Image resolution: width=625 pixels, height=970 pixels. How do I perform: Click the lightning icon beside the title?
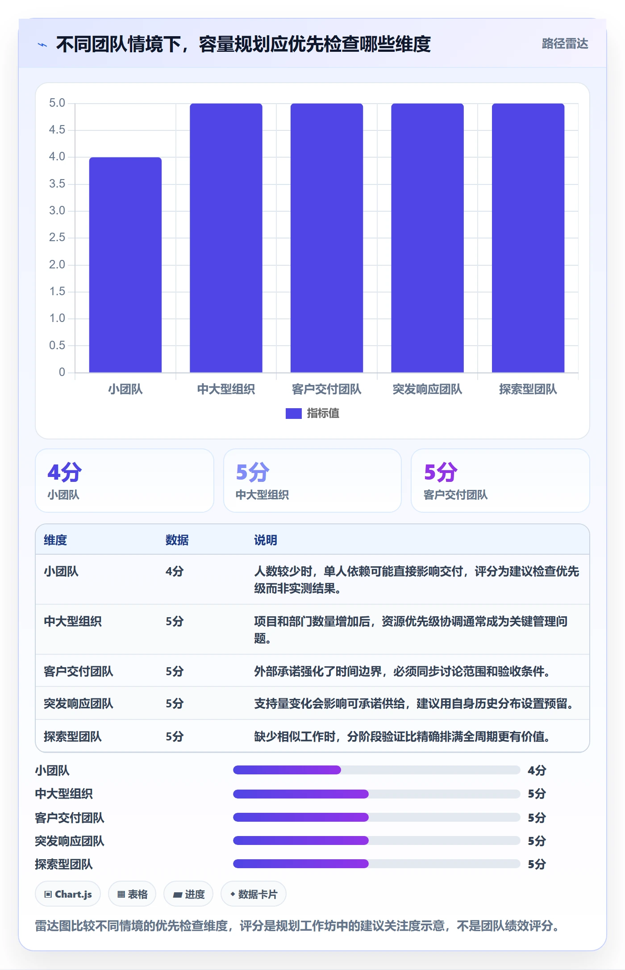click(42, 45)
